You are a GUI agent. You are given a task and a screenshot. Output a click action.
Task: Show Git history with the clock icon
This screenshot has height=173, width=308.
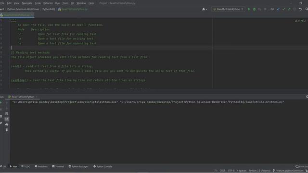tap(295, 9)
